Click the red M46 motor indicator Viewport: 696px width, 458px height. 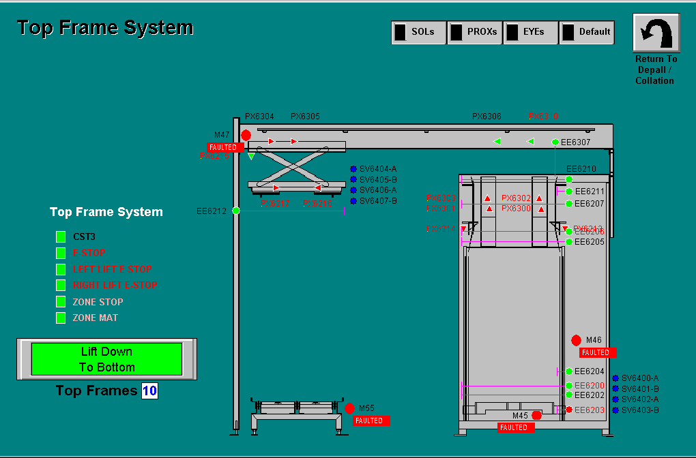tap(576, 340)
